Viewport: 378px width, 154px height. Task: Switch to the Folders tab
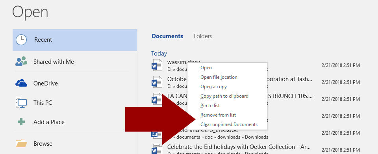203,36
